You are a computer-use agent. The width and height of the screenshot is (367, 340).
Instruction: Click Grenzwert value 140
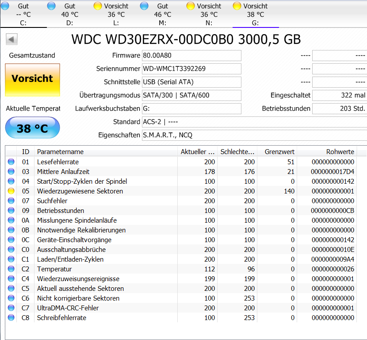289,191
